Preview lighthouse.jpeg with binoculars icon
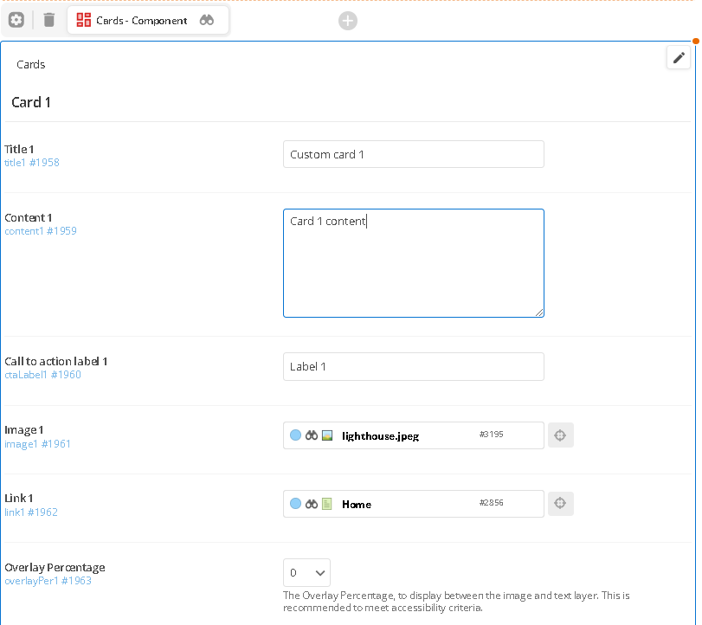Viewport: 702px width, 625px height. click(x=312, y=435)
